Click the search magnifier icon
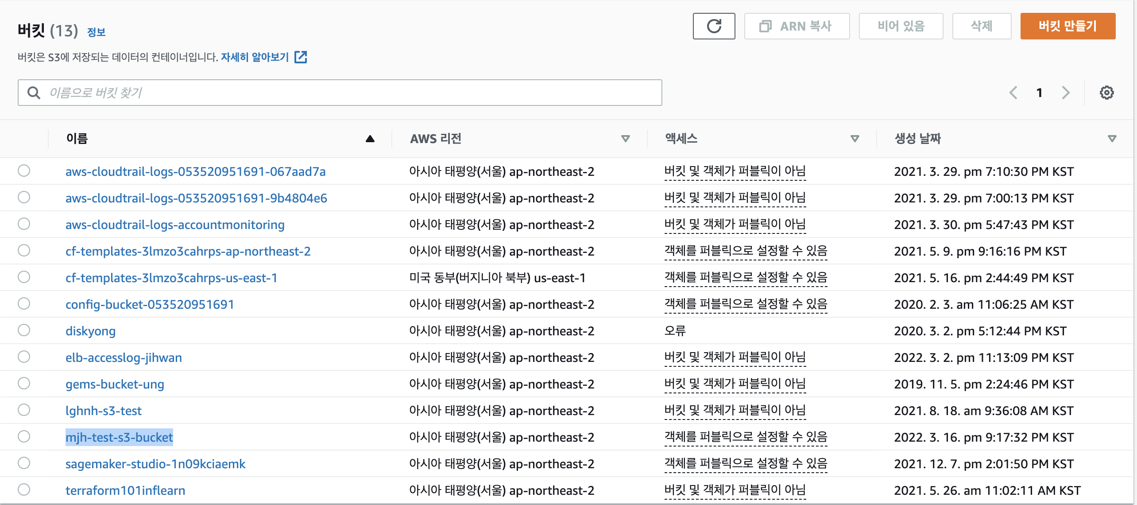 coord(34,93)
